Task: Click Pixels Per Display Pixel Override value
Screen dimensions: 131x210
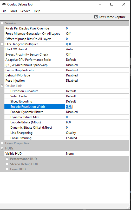Action: (x=97, y=28)
